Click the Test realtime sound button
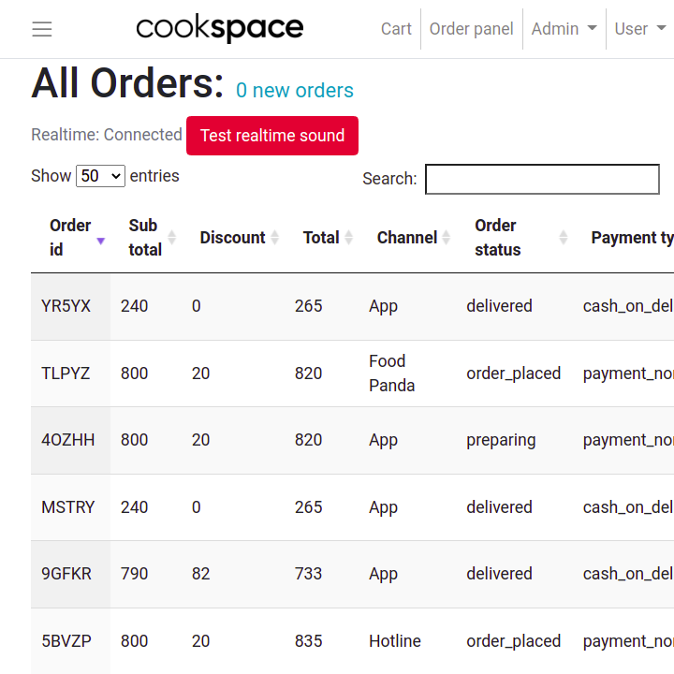The height and width of the screenshot is (674, 674). tap(272, 136)
